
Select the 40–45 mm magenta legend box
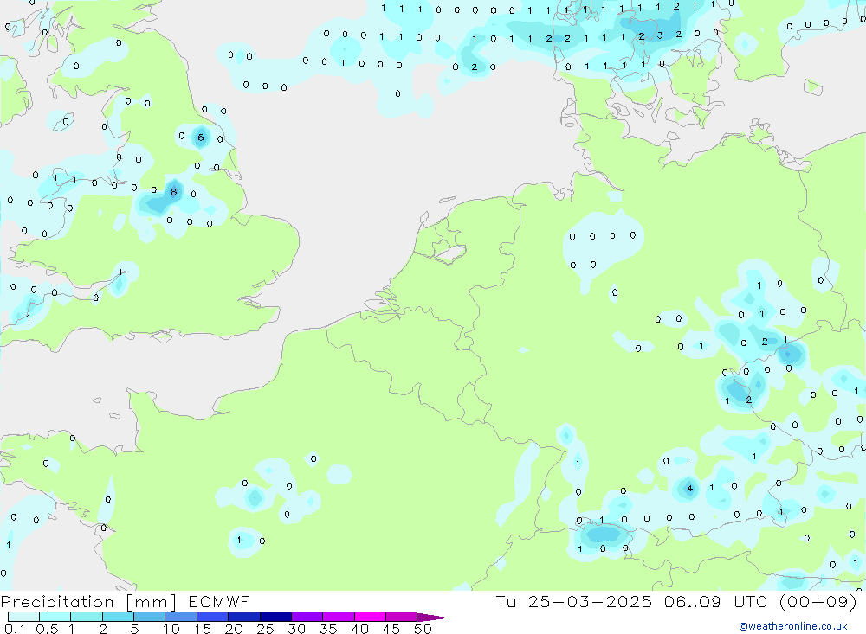pyautogui.click(x=370, y=617)
